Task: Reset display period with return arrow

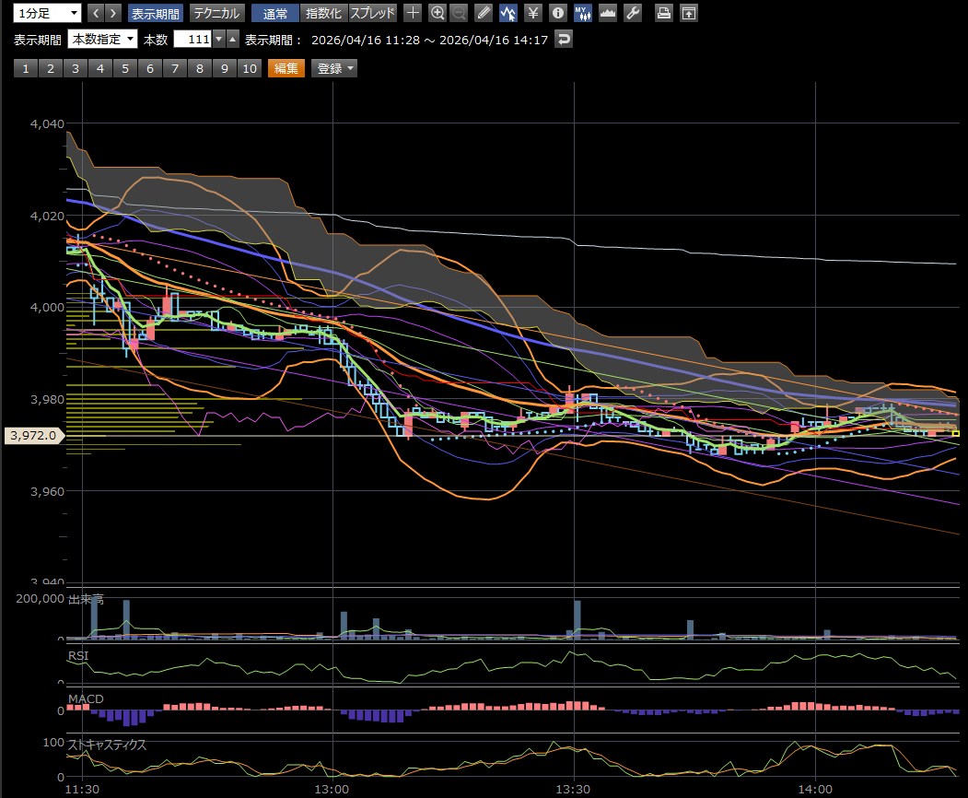Action: click(564, 39)
